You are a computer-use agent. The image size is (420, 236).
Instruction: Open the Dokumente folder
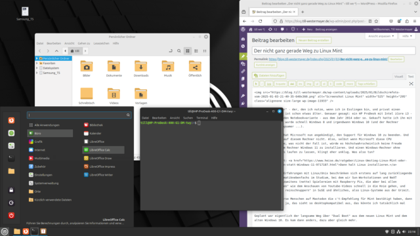pos(114,69)
